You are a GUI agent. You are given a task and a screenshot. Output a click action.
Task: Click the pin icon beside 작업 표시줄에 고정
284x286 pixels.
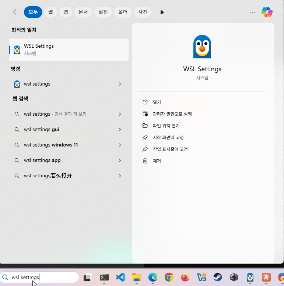[x=145, y=149]
